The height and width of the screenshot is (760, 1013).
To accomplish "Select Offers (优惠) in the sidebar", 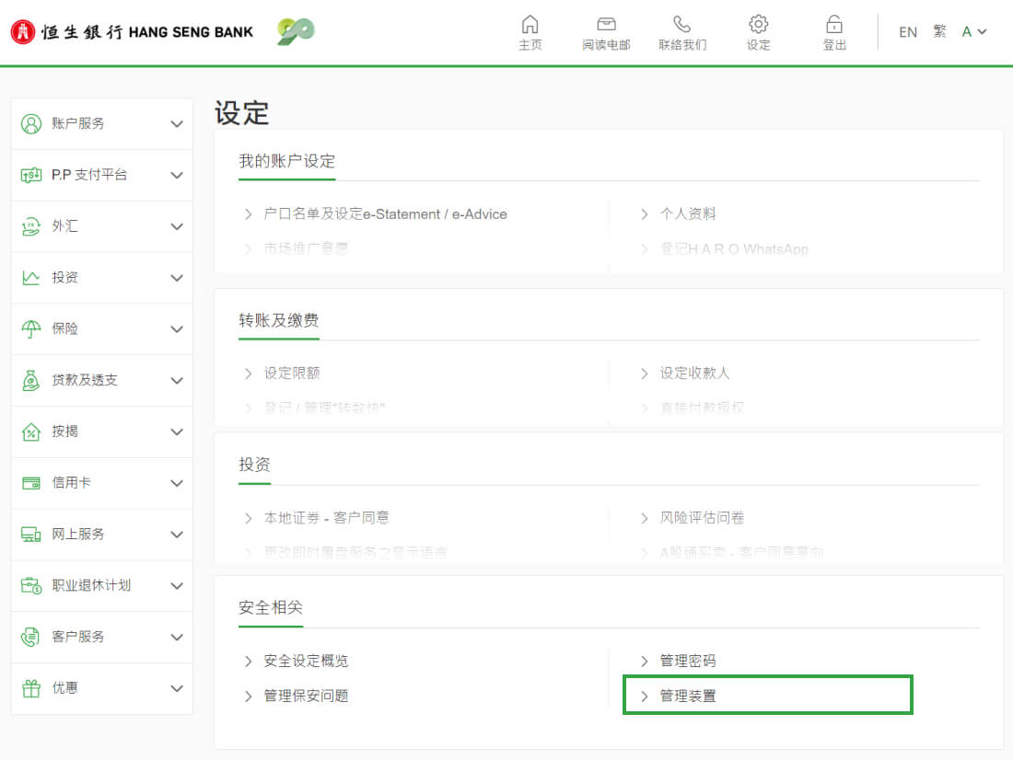I will (x=64, y=687).
